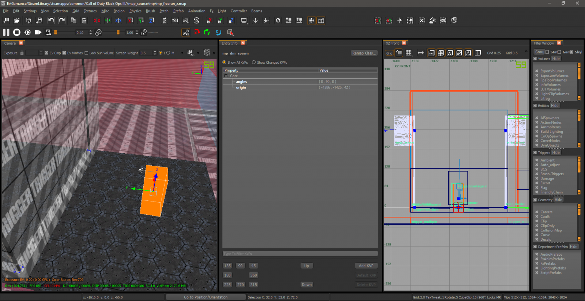Image resolution: width=585 pixels, height=301 pixels.
Task: Click the Remap Class... button
Action: pyautogui.click(x=364, y=53)
